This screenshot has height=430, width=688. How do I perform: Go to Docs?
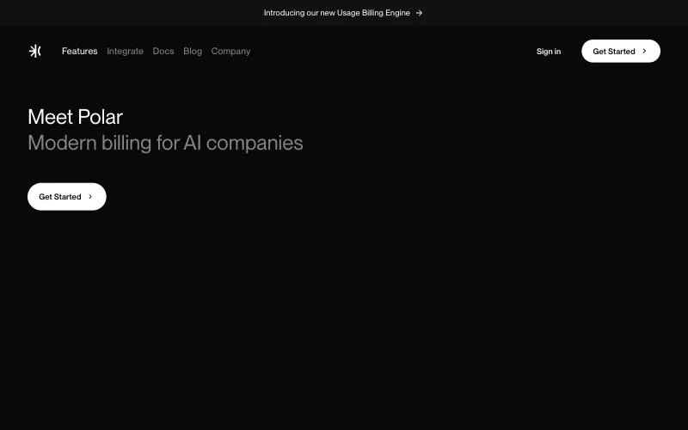[163, 52]
